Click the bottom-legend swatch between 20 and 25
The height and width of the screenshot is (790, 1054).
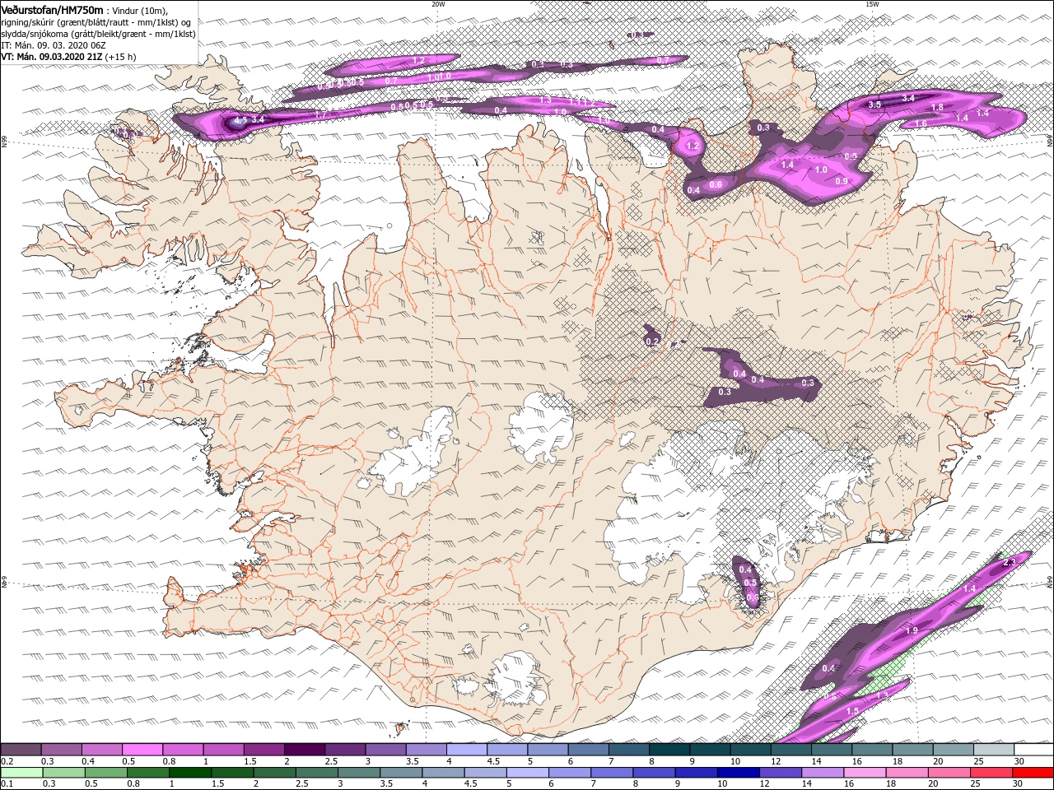(949, 773)
